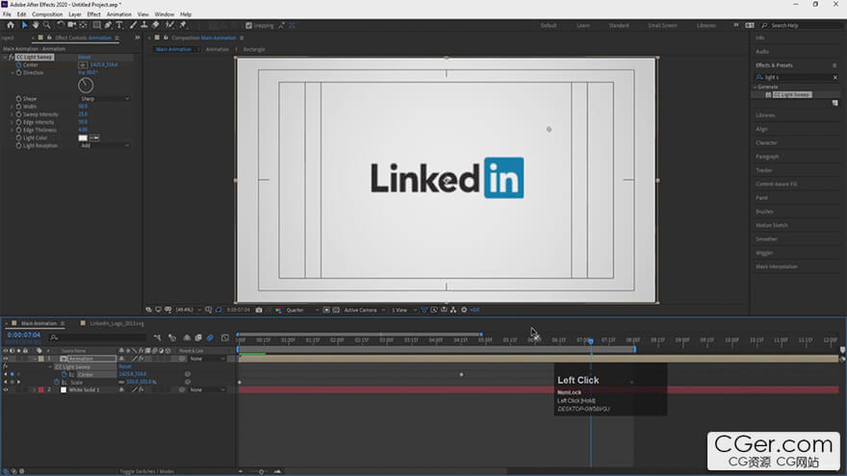Select the Hand tool

36,25
